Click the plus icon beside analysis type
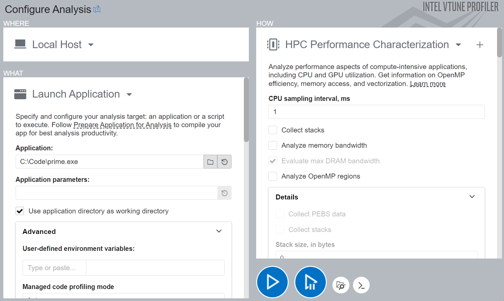This screenshot has height=301, width=504. [479, 45]
